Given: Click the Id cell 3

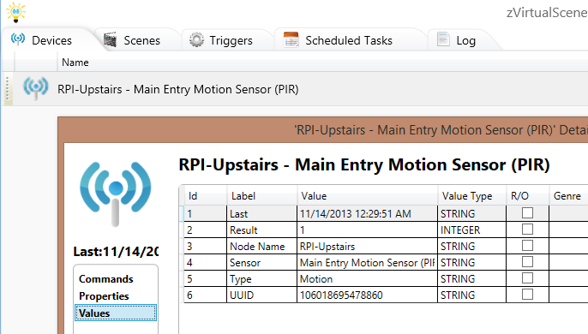Looking at the screenshot, I should pyautogui.click(x=206, y=247).
